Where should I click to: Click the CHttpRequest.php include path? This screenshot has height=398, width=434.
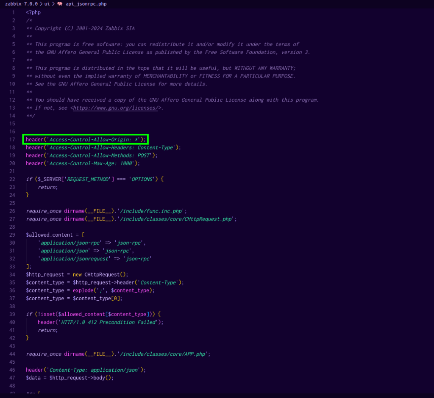pos(175,219)
